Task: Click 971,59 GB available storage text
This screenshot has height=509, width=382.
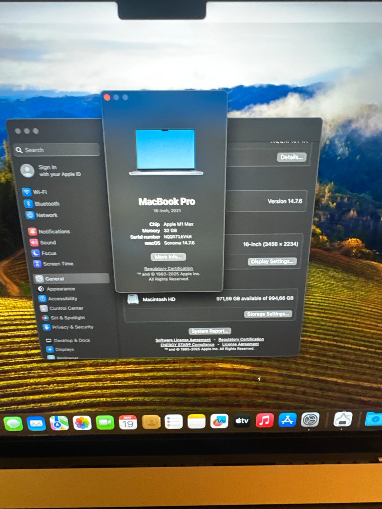Action: (255, 298)
